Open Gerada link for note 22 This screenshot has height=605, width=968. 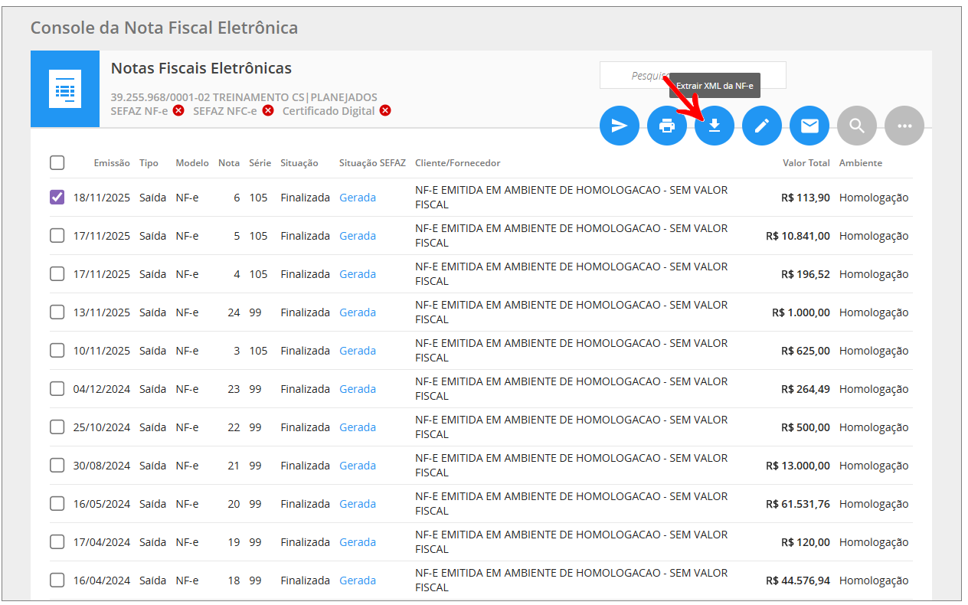pyautogui.click(x=358, y=427)
